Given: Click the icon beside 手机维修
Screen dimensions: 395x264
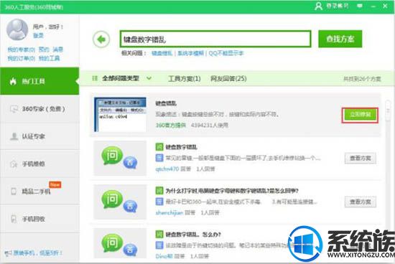Looking at the screenshot, I should click(x=14, y=164).
